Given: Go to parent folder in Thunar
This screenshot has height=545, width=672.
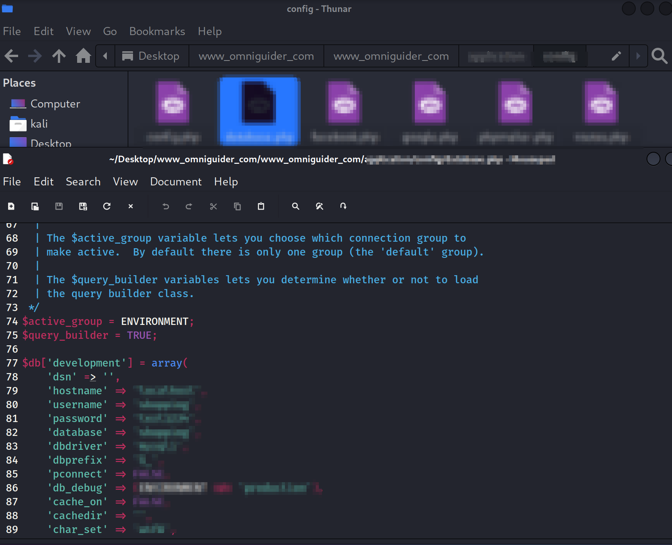Looking at the screenshot, I should pos(59,56).
